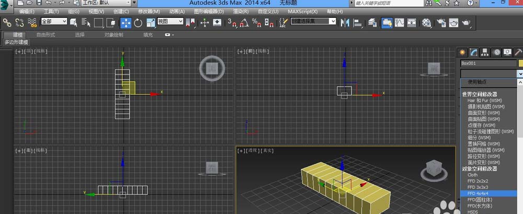
Task: Open the 工作区: 默认 workspace dropdown
Action: coord(106,3)
